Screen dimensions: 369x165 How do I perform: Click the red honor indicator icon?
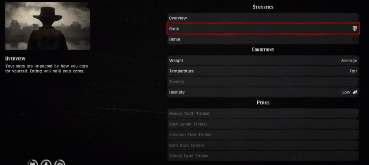(x=355, y=39)
